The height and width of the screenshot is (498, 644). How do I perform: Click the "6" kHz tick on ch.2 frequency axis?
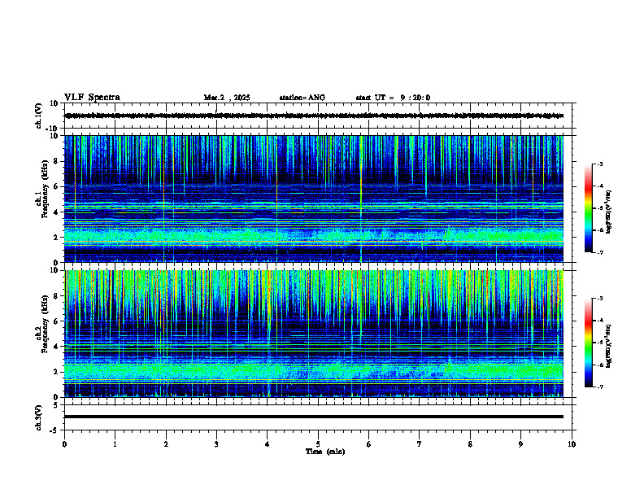[57, 321]
